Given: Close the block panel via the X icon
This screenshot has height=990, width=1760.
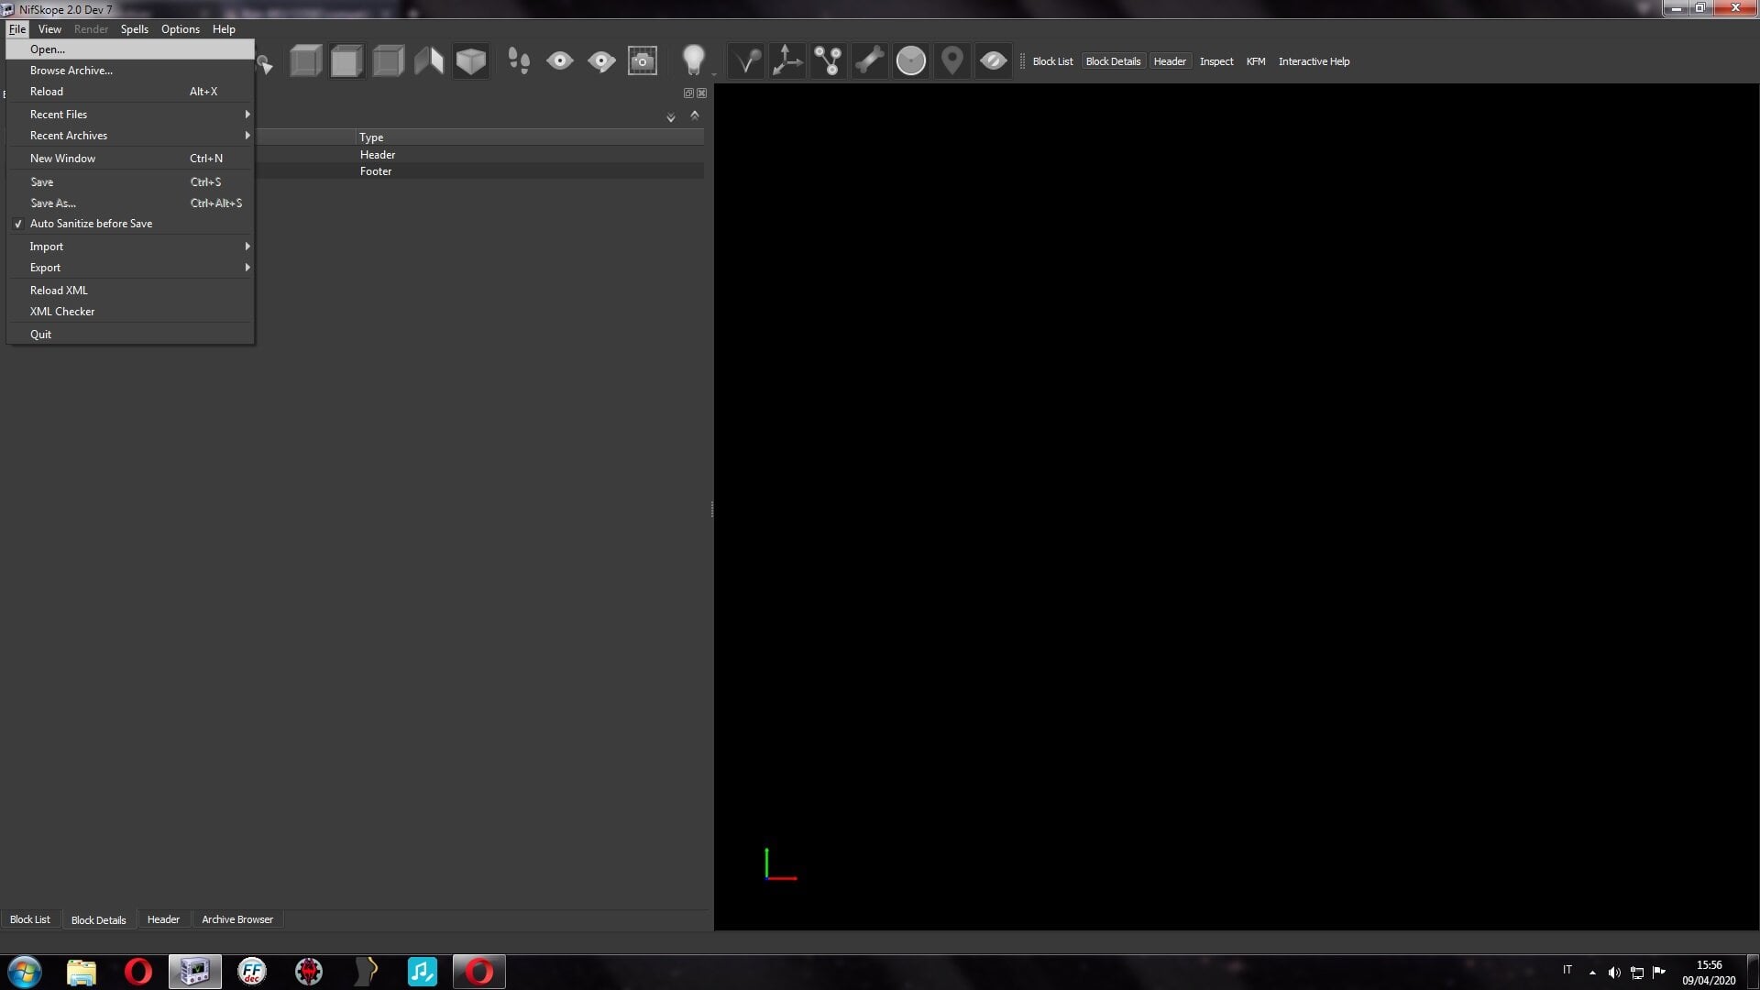Looking at the screenshot, I should point(701,93).
